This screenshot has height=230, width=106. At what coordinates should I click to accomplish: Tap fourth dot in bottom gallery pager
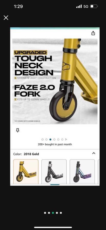pos(57,213)
